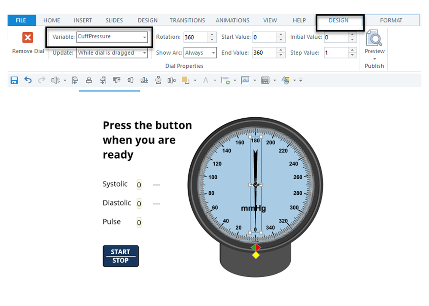Increase the Rotation value with up arrow

212,34
